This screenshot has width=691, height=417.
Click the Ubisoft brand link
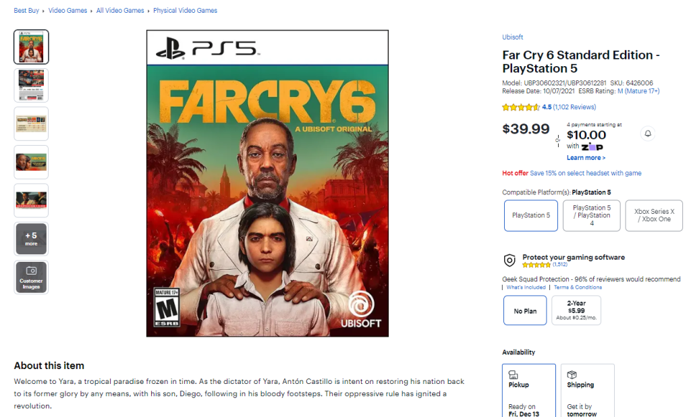[512, 37]
